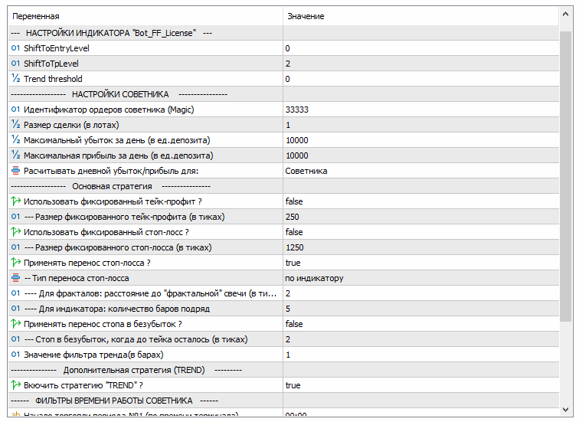Click the fraction icon next to Trend threshold
This screenshot has width=579, height=422.
(x=15, y=79)
